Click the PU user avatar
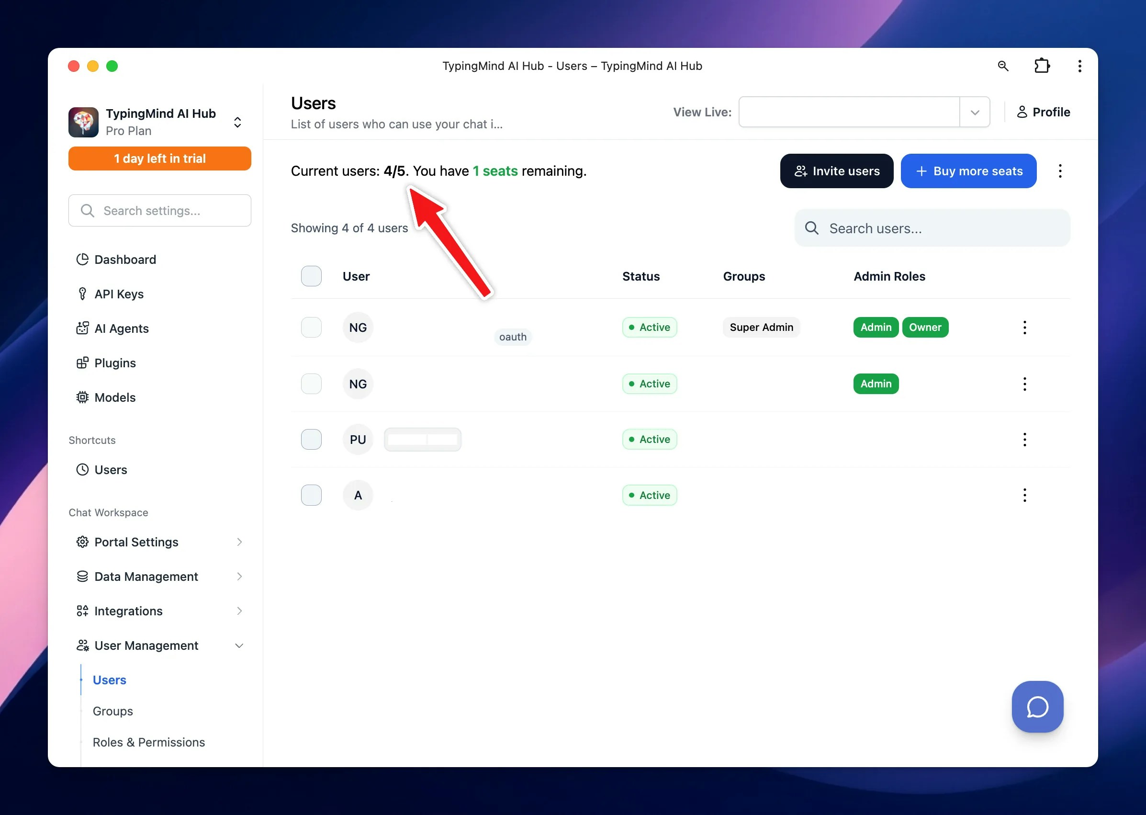Viewport: 1146px width, 815px height. [x=358, y=440]
